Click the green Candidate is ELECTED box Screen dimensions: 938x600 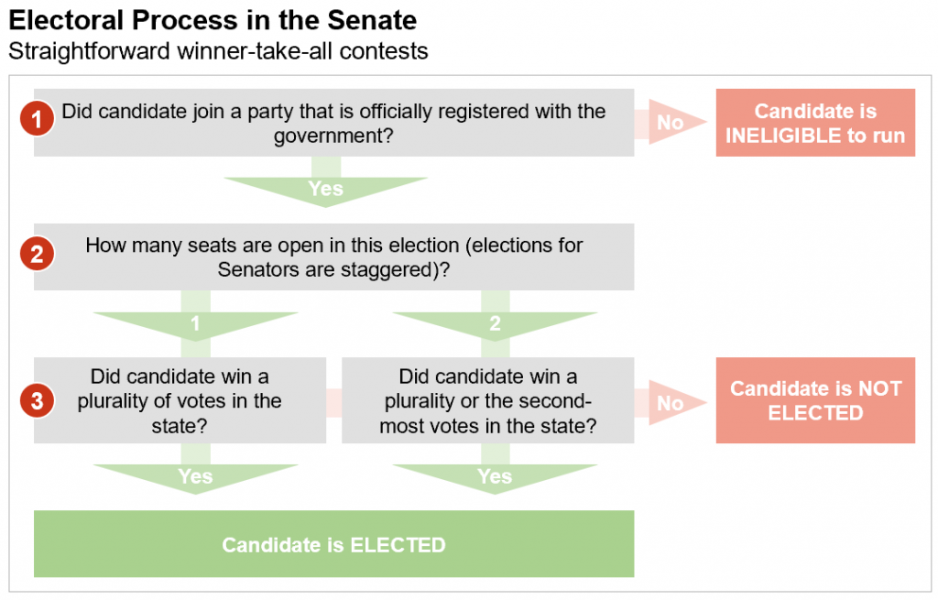[x=333, y=544]
